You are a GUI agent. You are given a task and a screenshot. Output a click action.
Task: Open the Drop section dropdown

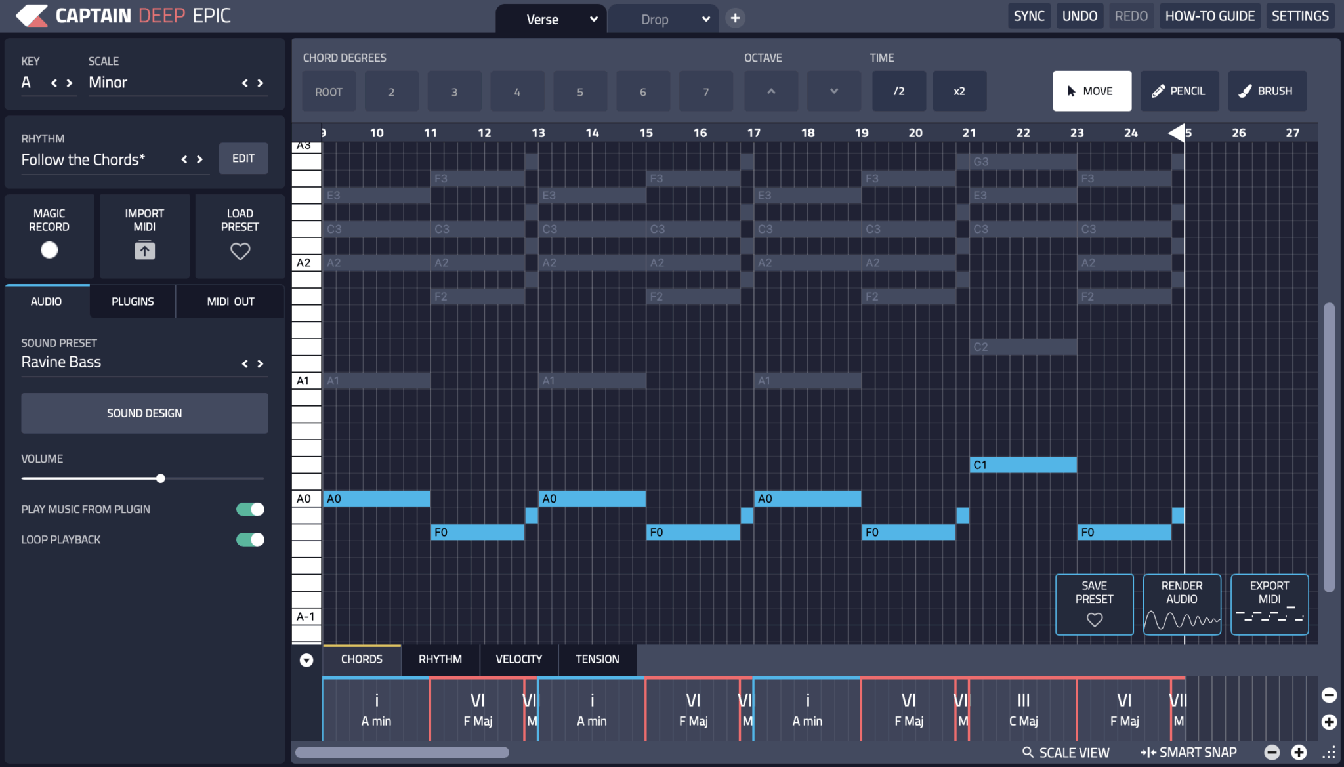706,19
